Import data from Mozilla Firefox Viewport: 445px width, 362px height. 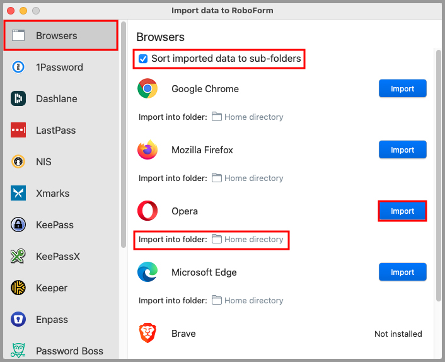coord(402,149)
